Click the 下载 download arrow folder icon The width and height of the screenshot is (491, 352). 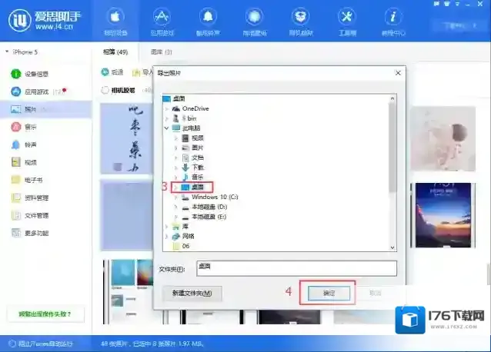point(185,168)
